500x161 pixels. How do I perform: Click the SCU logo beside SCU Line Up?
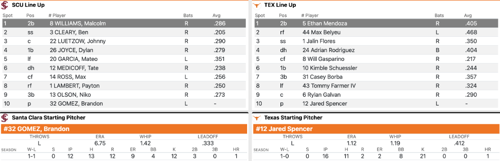pyautogui.click(x=5, y=5)
